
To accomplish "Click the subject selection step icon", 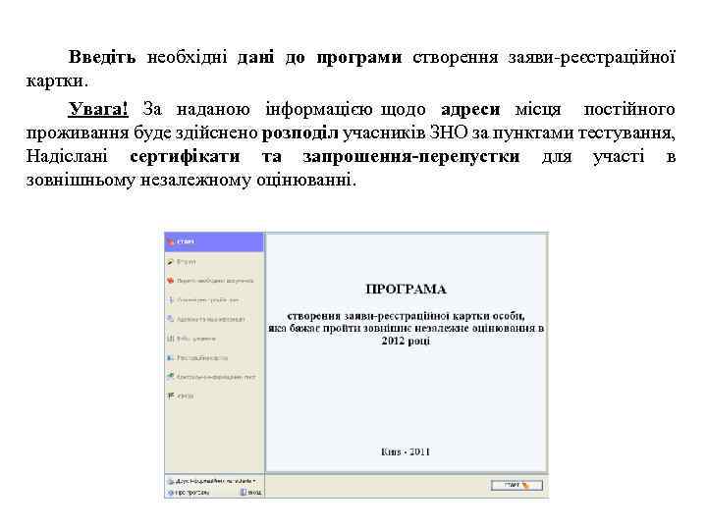I will click(171, 339).
